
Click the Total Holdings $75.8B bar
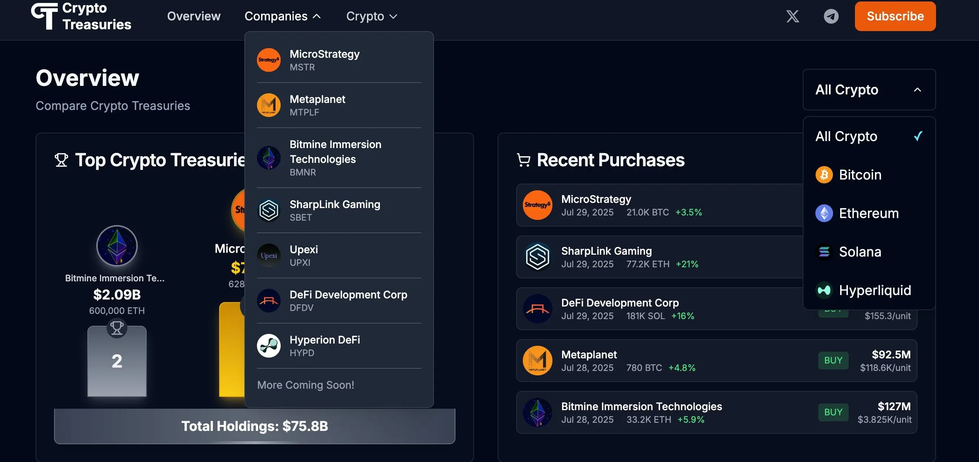(x=254, y=426)
